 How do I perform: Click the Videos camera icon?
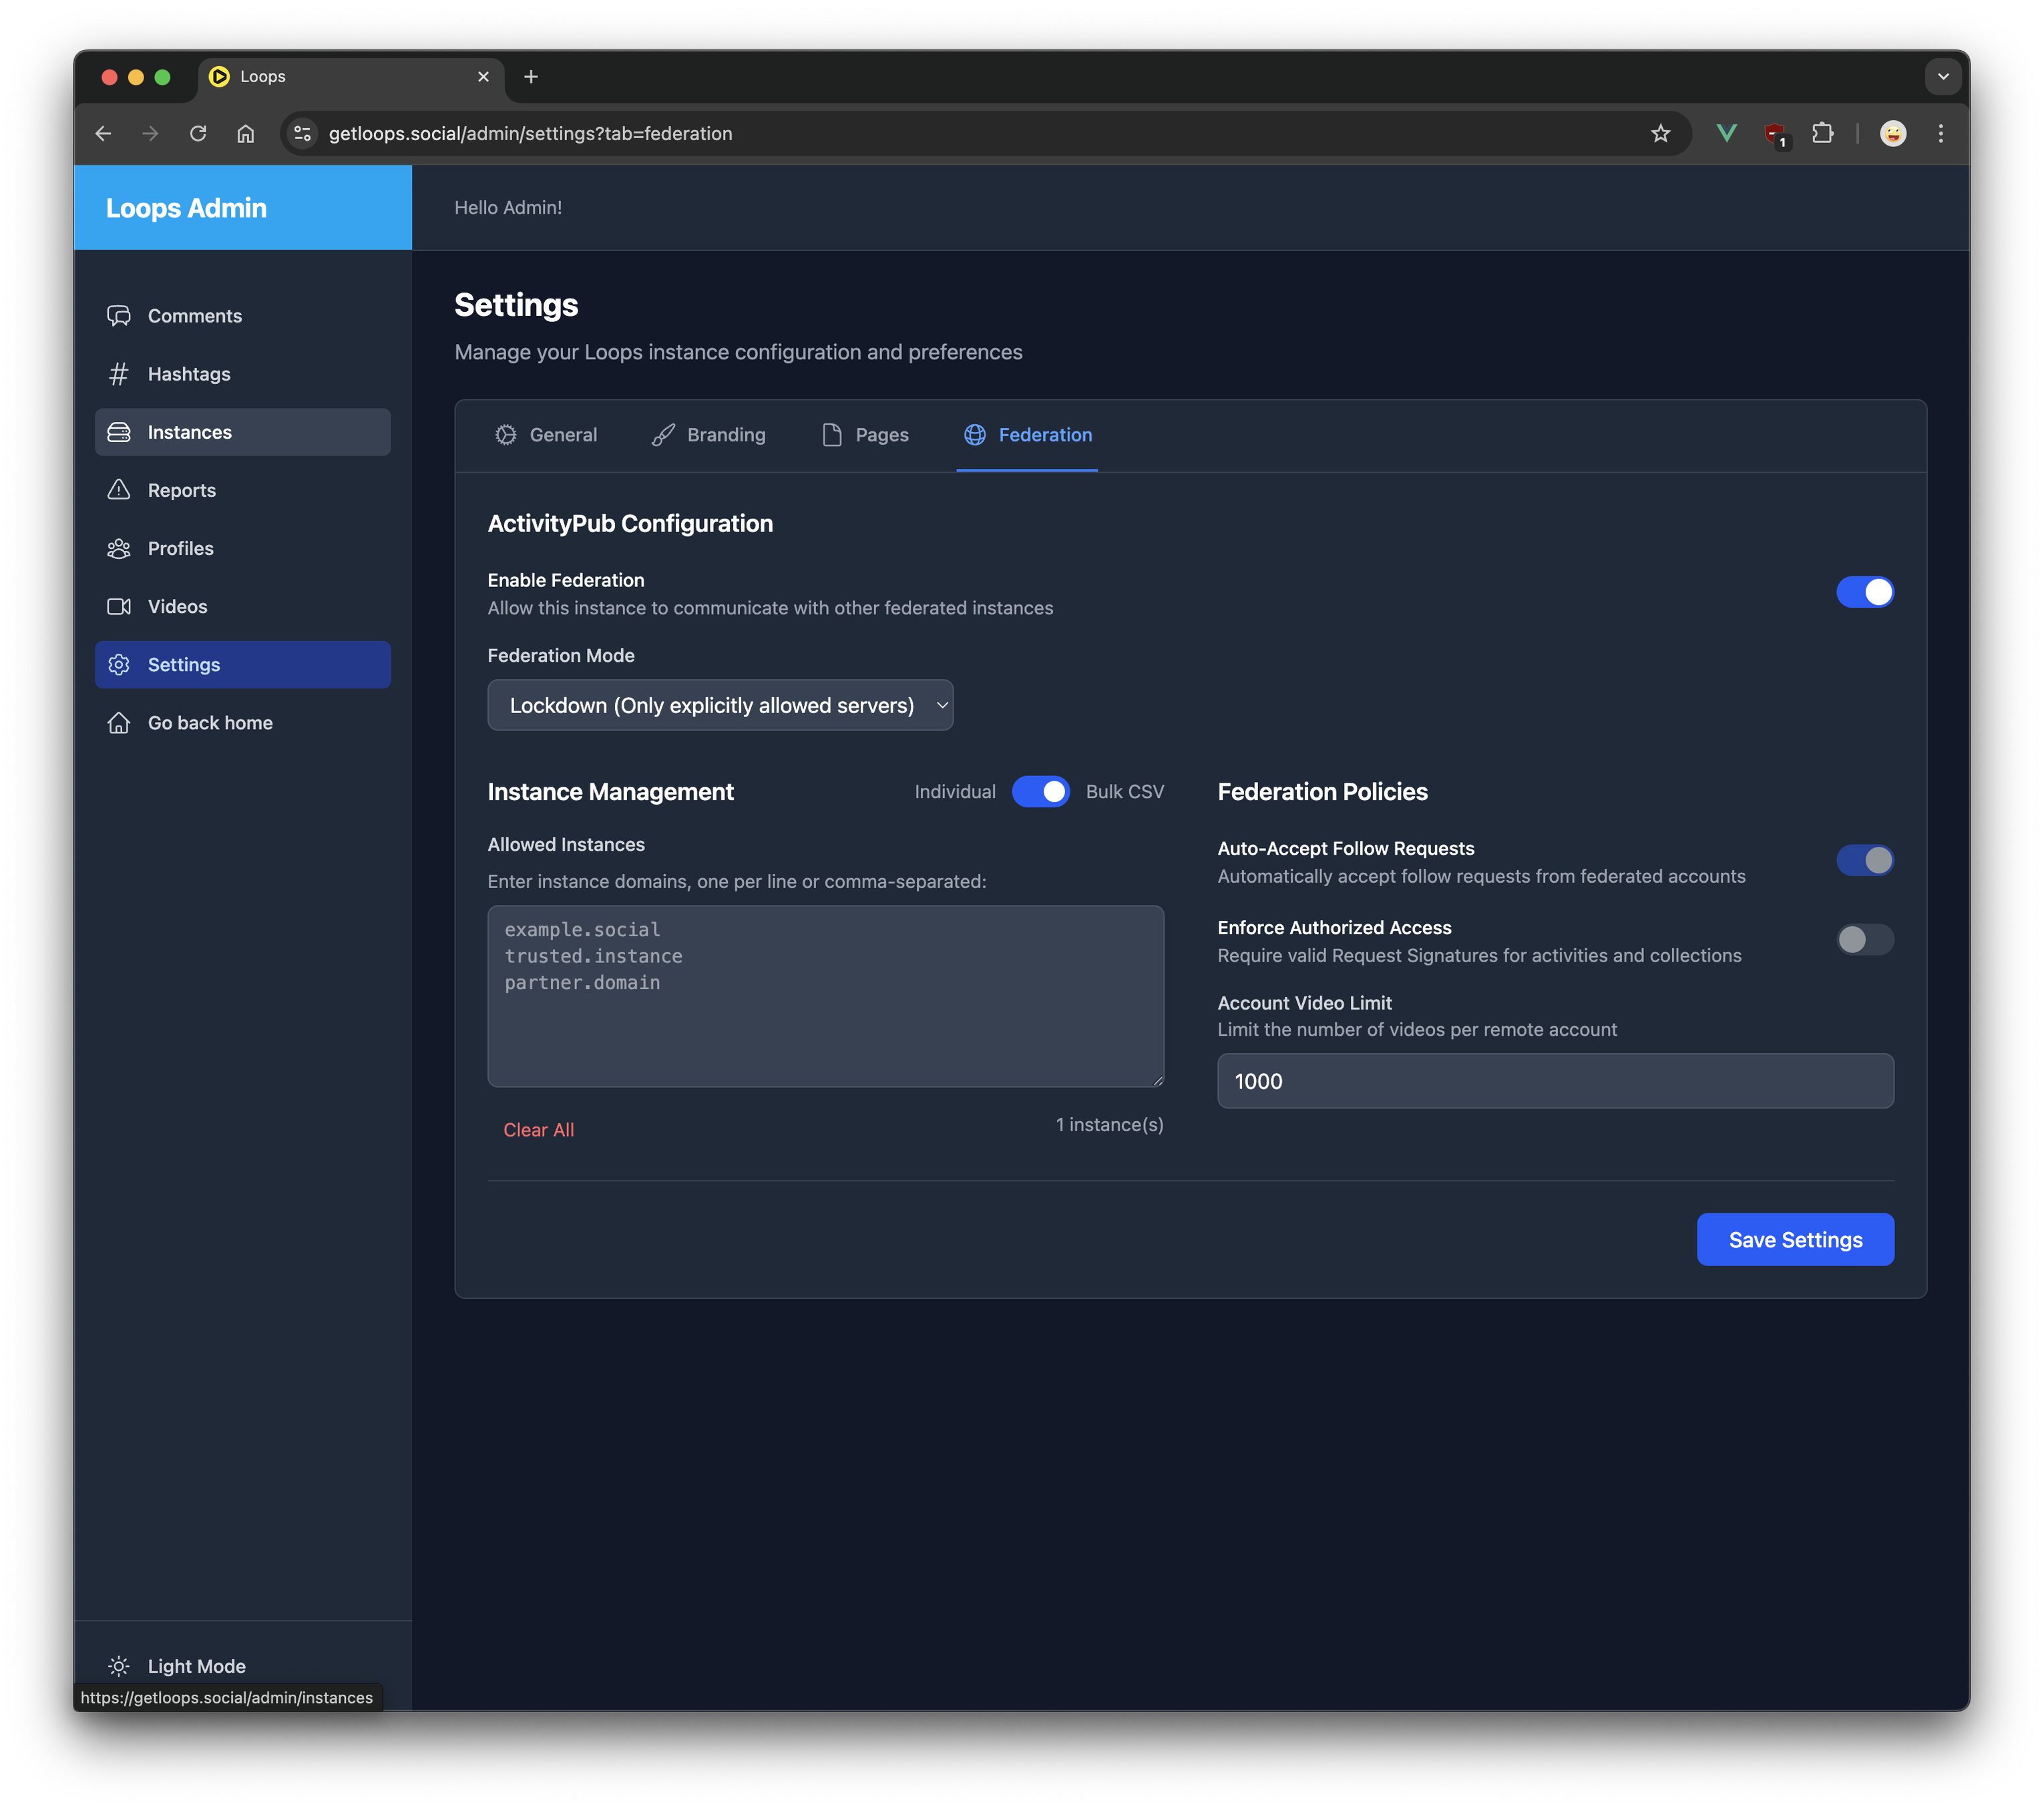(119, 606)
